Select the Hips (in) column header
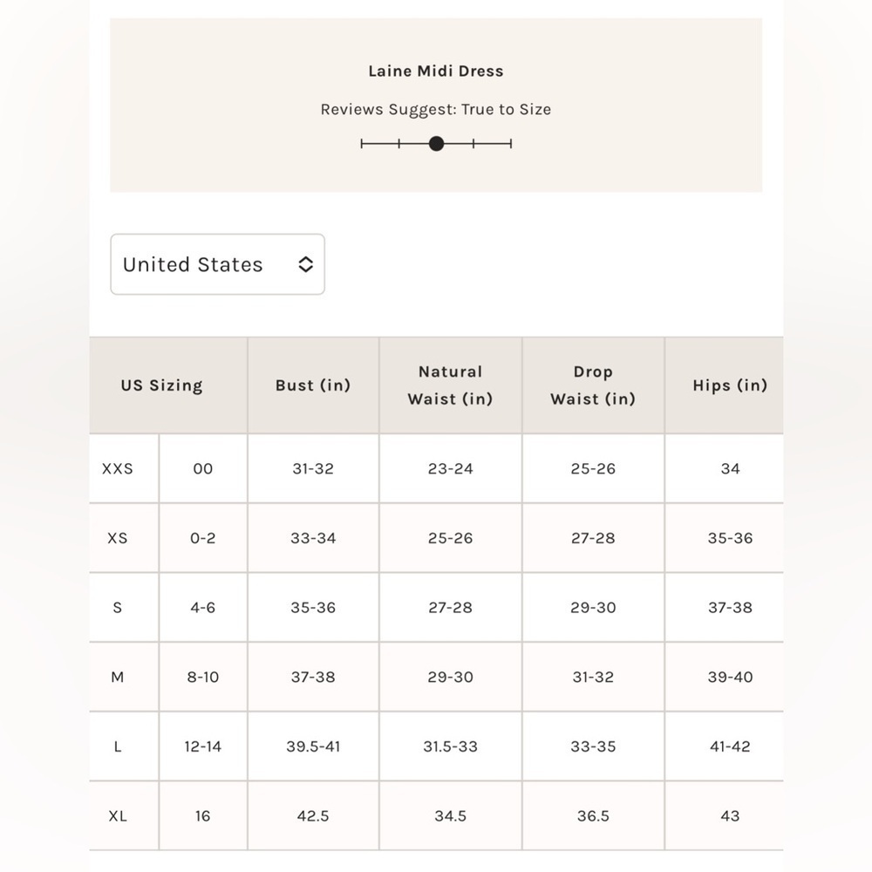Screen dimensions: 872x872 (730, 385)
